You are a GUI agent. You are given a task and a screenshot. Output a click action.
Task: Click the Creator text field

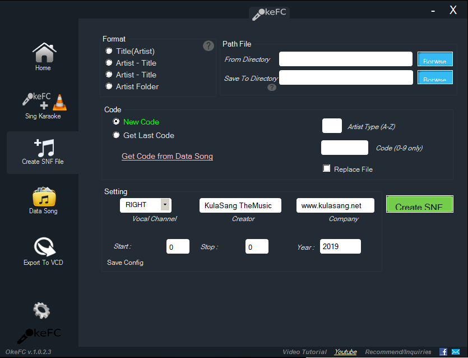[240, 205]
